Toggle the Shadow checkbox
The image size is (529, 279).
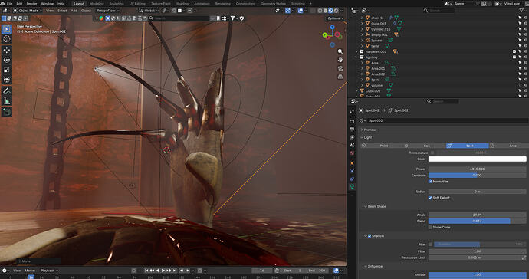(x=370, y=236)
